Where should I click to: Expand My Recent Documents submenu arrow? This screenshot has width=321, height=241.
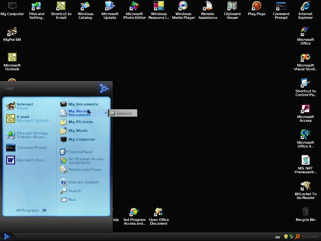pyautogui.click(x=106, y=113)
